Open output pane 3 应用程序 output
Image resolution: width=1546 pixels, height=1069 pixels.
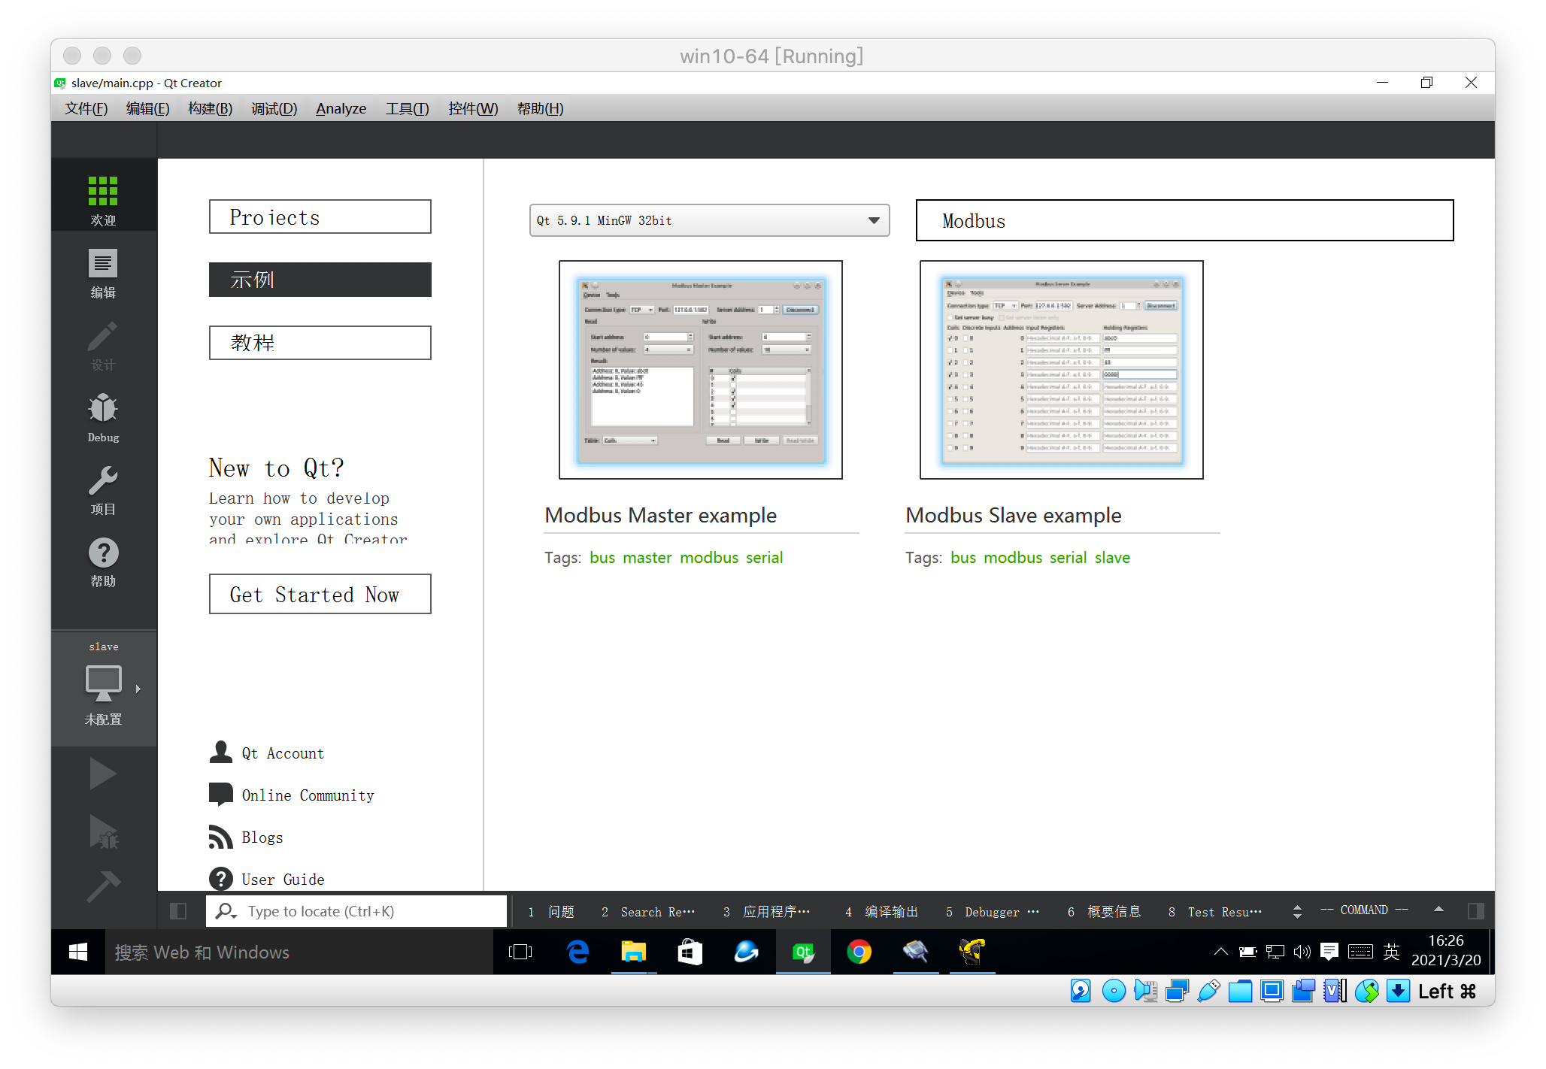(766, 911)
